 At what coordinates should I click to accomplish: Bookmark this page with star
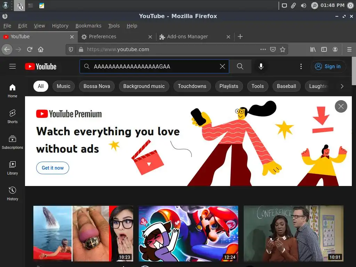282,49
